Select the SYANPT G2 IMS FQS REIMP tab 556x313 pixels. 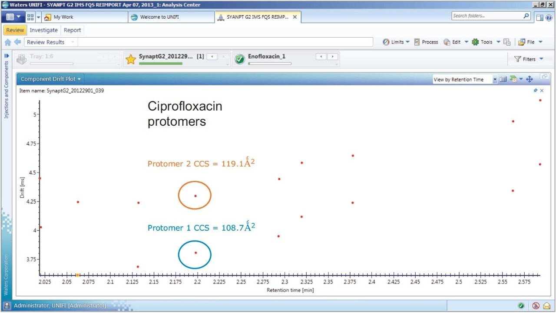coord(257,17)
